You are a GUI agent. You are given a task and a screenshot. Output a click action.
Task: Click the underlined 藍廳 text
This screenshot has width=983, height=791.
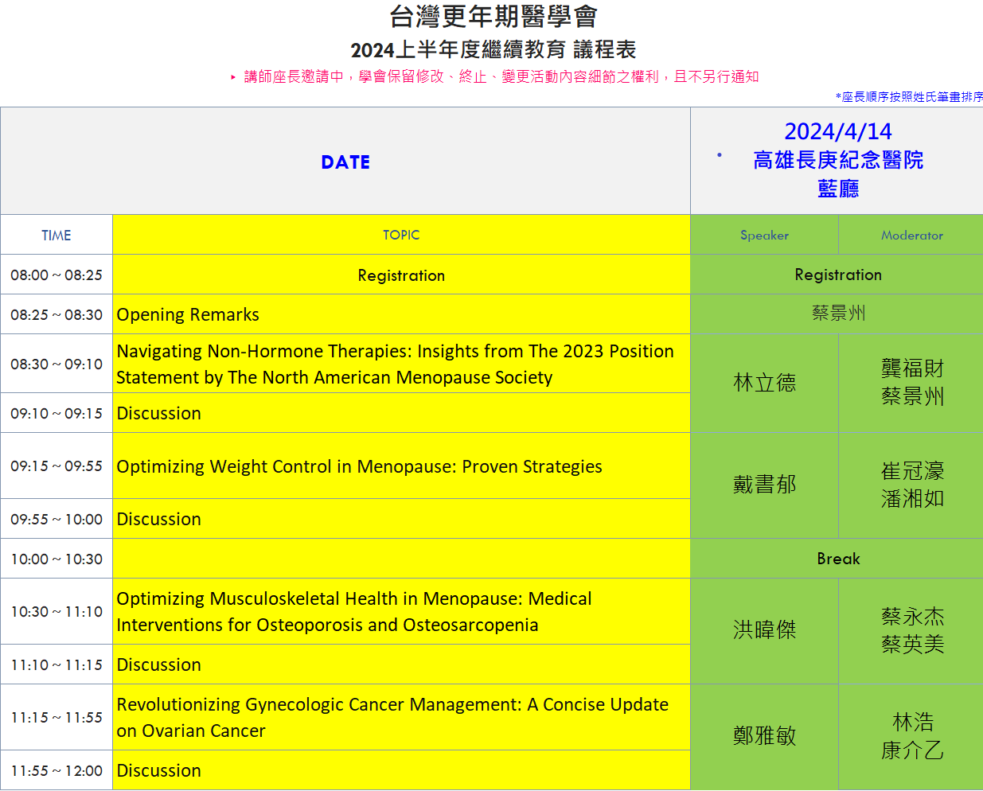[837, 189]
